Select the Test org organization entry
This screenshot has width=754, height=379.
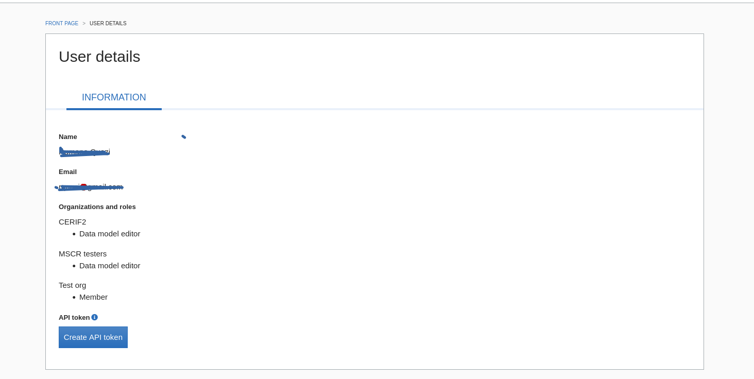point(73,285)
